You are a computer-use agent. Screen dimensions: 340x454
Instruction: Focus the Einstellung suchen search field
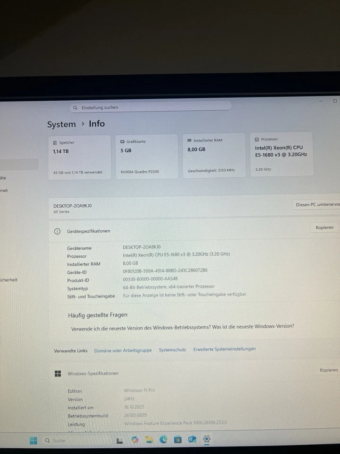[151, 107]
